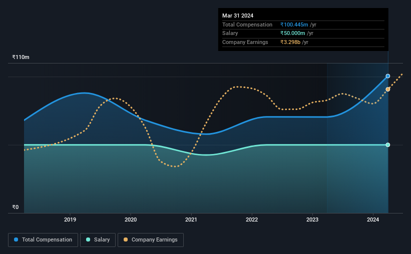This screenshot has height=254, width=411.
Task: Click the ₹100.445m total compensation value
Action: coord(294,24)
